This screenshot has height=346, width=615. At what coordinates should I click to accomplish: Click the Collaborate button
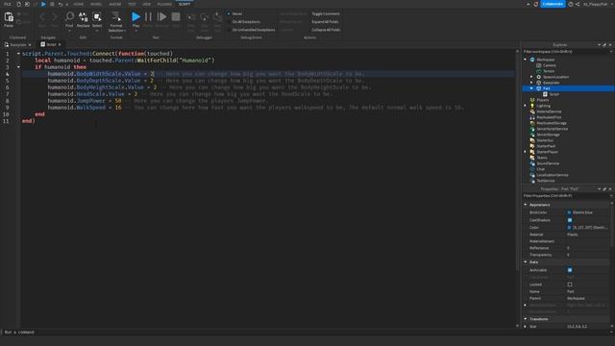[x=553, y=4]
